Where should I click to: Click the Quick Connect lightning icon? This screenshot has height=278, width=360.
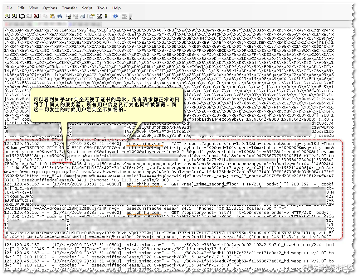point(15,16)
